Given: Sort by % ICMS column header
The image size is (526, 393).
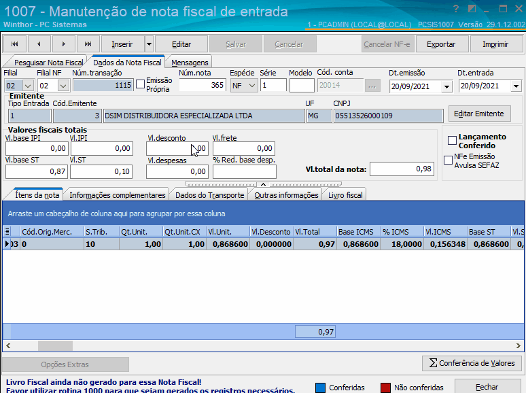Looking at the screenshot, I should pyautogui.click(x=402, y=232).
